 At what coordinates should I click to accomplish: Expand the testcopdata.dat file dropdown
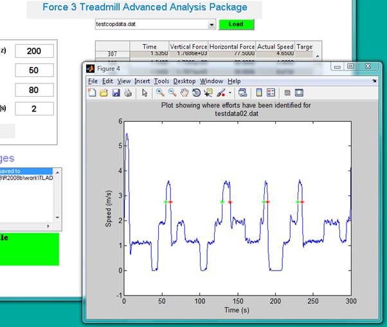(211, 24)
